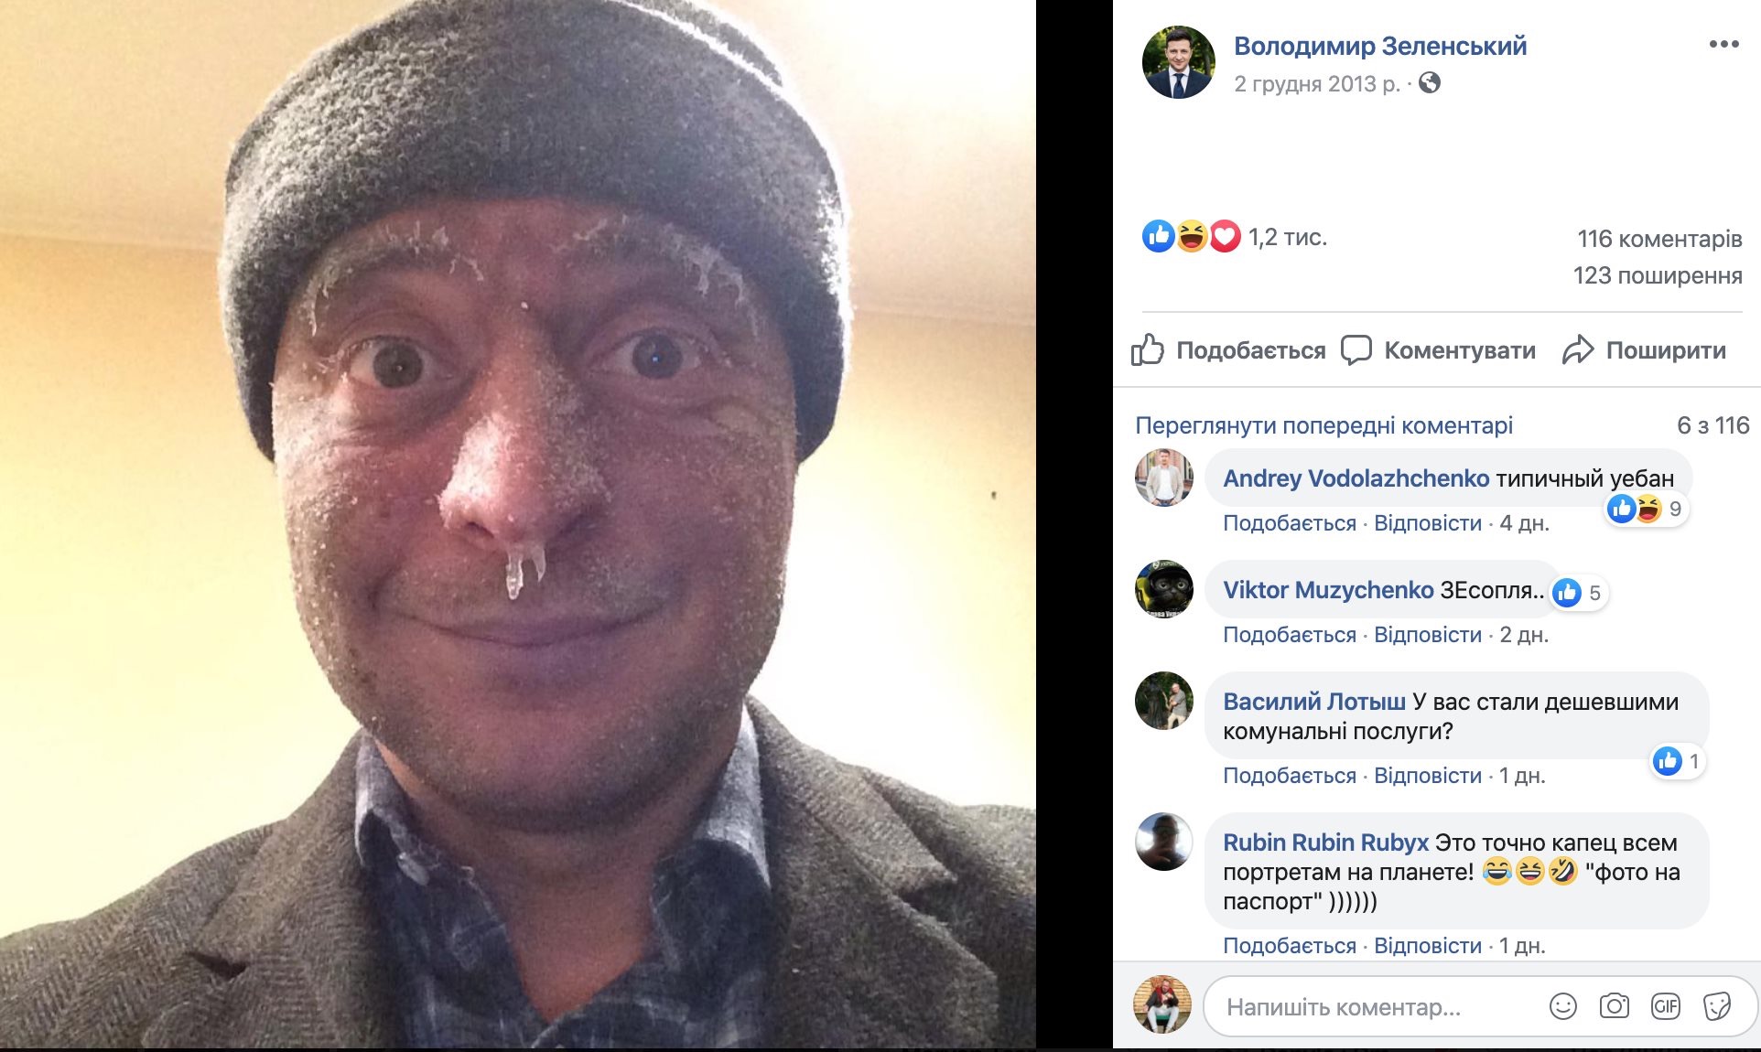Open the 123 поширення shares link
This screenshot has height=1052, width=1761.
coord(1657,275)
